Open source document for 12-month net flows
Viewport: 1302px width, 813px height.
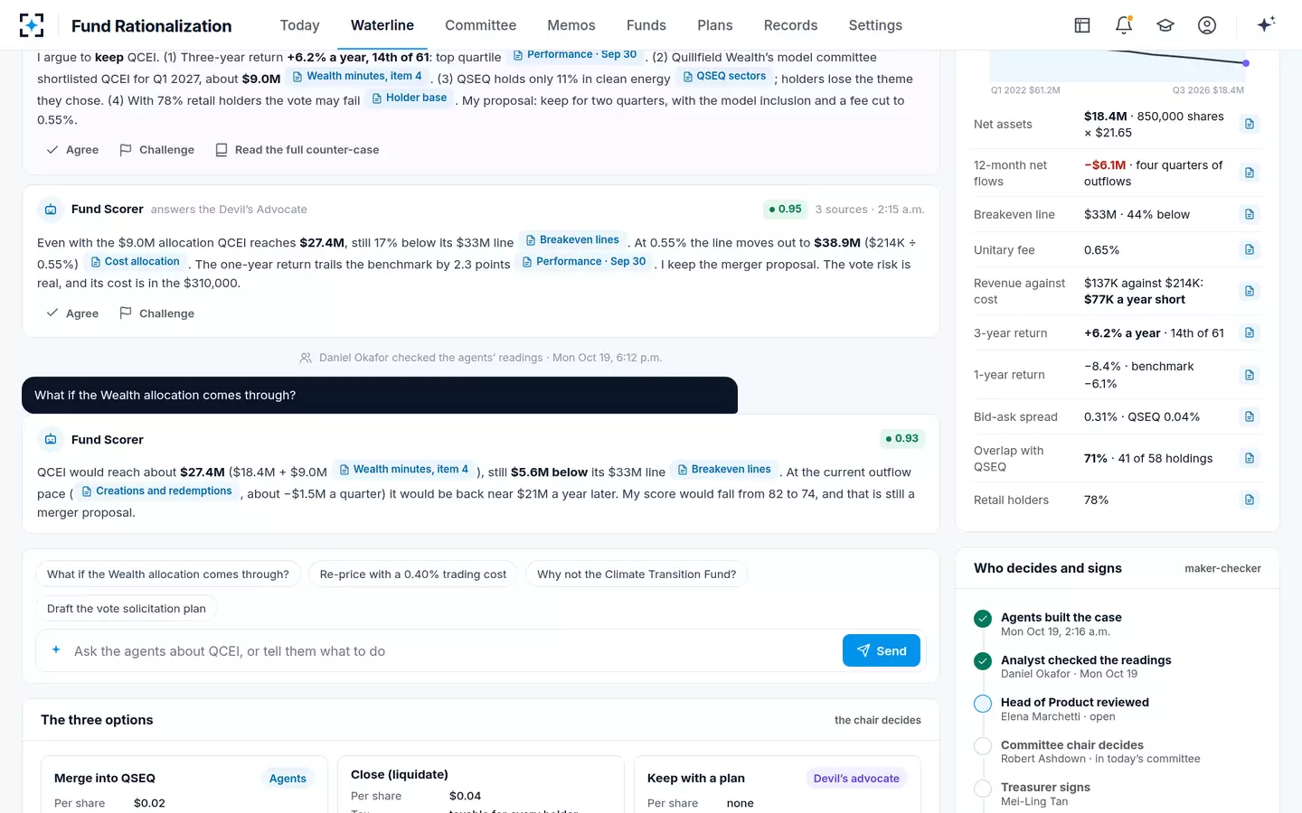coord(1250,173)
